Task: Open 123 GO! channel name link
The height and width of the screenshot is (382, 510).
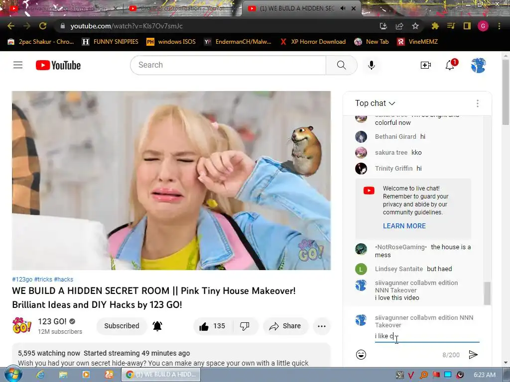Action: (x=52, y=321)
